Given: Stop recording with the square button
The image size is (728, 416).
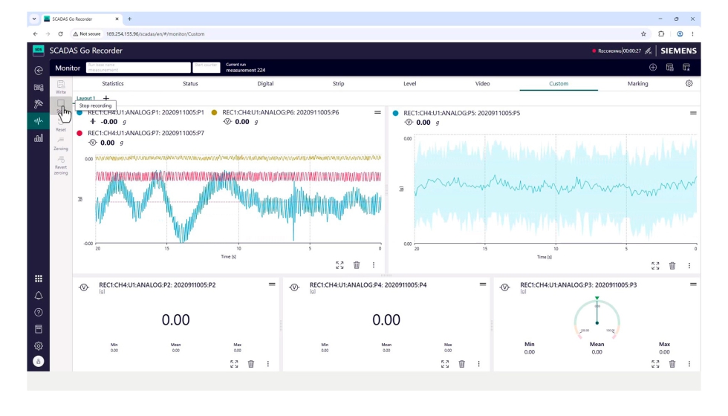Looking at the screenshot, I should pos(61,103).
